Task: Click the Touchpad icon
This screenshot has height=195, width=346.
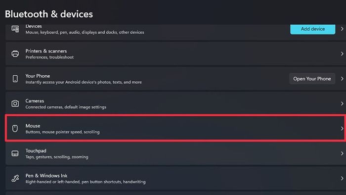Action: (x=15, y=153)
